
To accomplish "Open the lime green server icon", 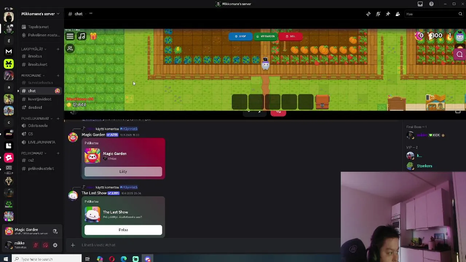I will point(9,64).
